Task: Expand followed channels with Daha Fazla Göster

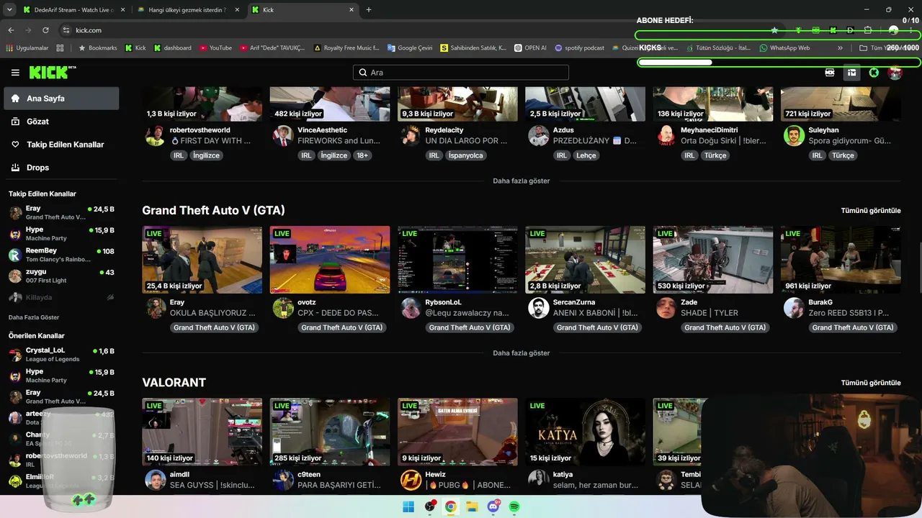Action: (x=34, y=317)
